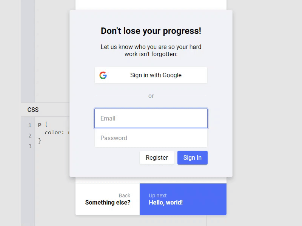Submit with the Sign In button
The image size is (302, 226).
tap(192, 158)
